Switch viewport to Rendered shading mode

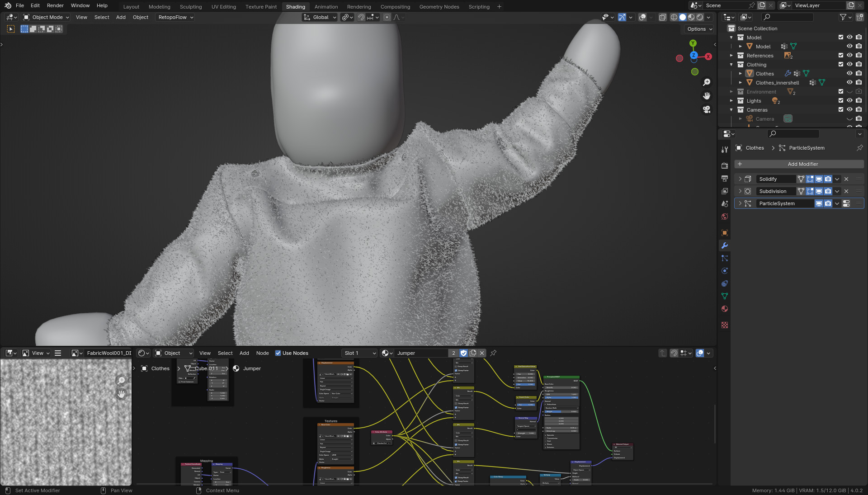(x=699, y=17)
